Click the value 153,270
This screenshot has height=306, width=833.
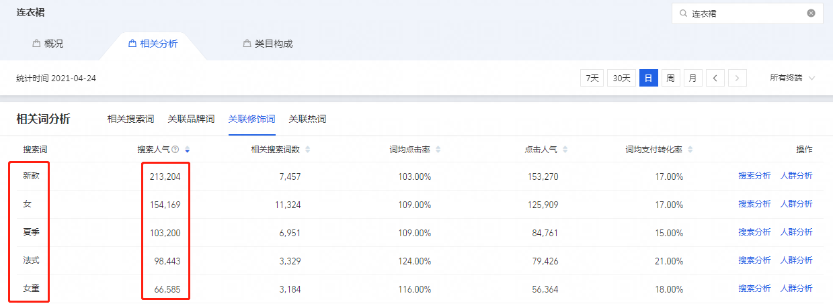(x=543, y=176)
